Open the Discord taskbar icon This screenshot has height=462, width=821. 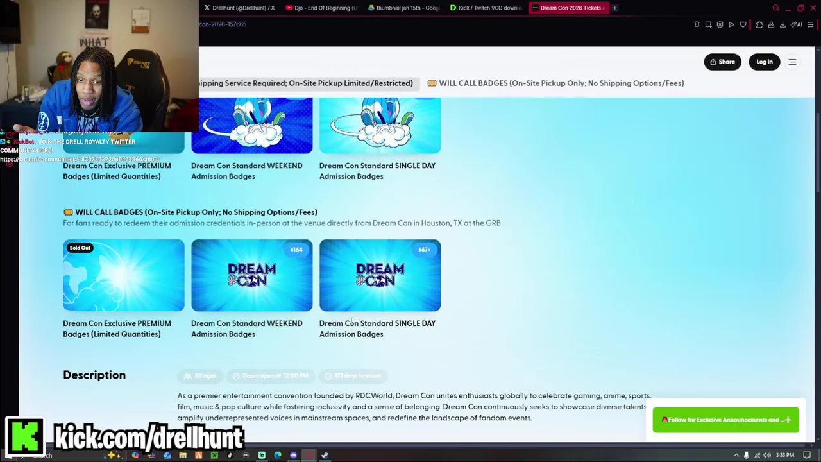click(x=293, y=455)
